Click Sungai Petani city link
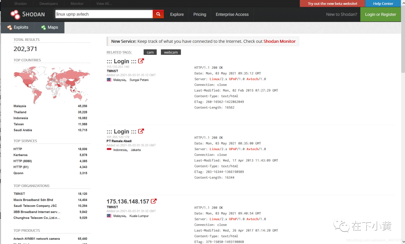The image size is (405, 244). (139, 80)
